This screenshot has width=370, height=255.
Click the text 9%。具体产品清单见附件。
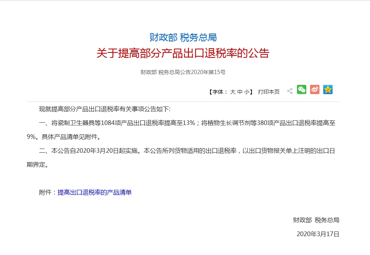[x=64, y=137]
